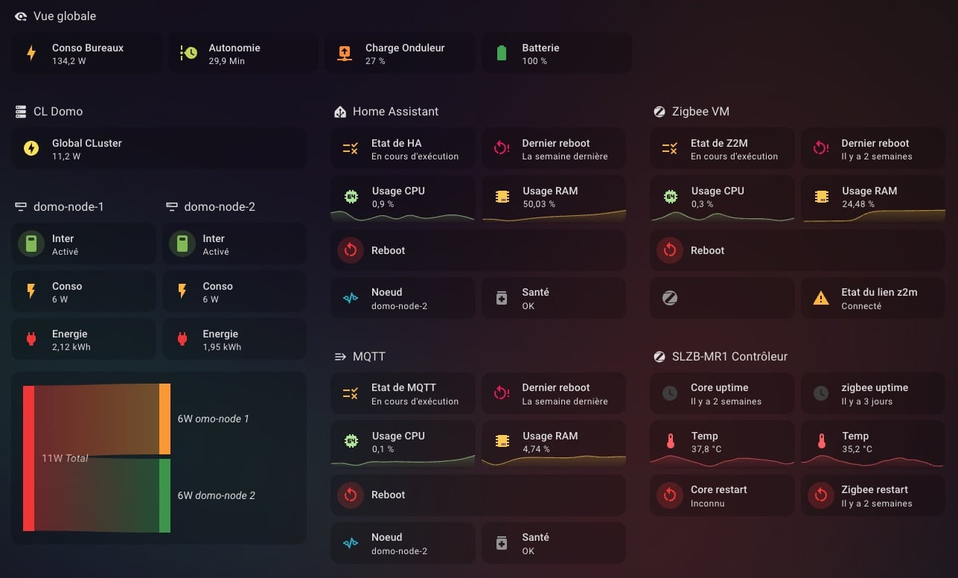Click the Core uptime Temp thermometer icon

point(670,442)
